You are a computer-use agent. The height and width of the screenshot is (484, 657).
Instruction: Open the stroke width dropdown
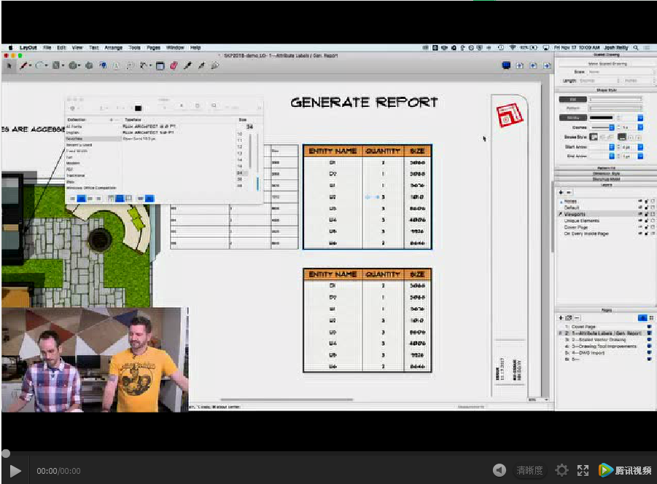(x=640, y=117)
